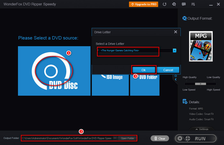The height and width of the screenshot is (145, 224).
Task: Open the settings gear icon in title bar
Action: coord(174,4)
